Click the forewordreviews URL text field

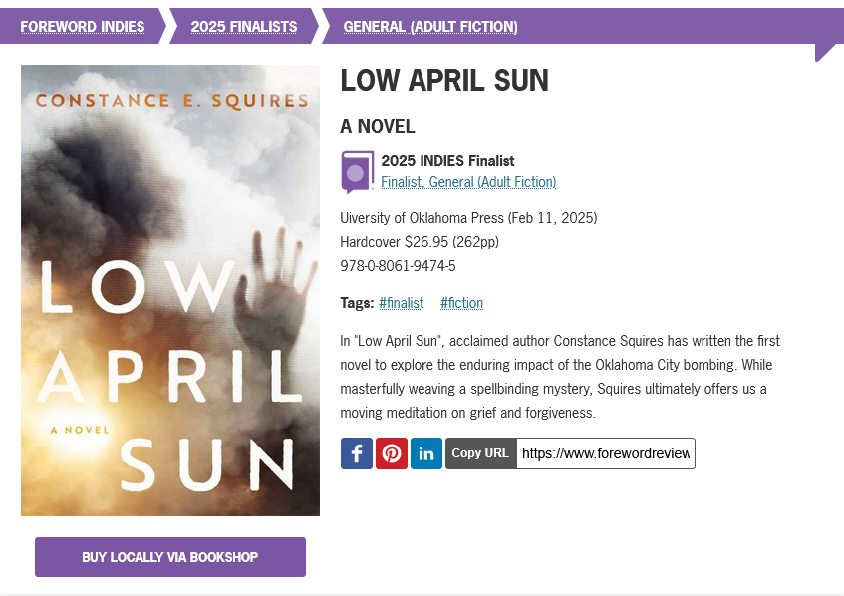coord(605,453)
